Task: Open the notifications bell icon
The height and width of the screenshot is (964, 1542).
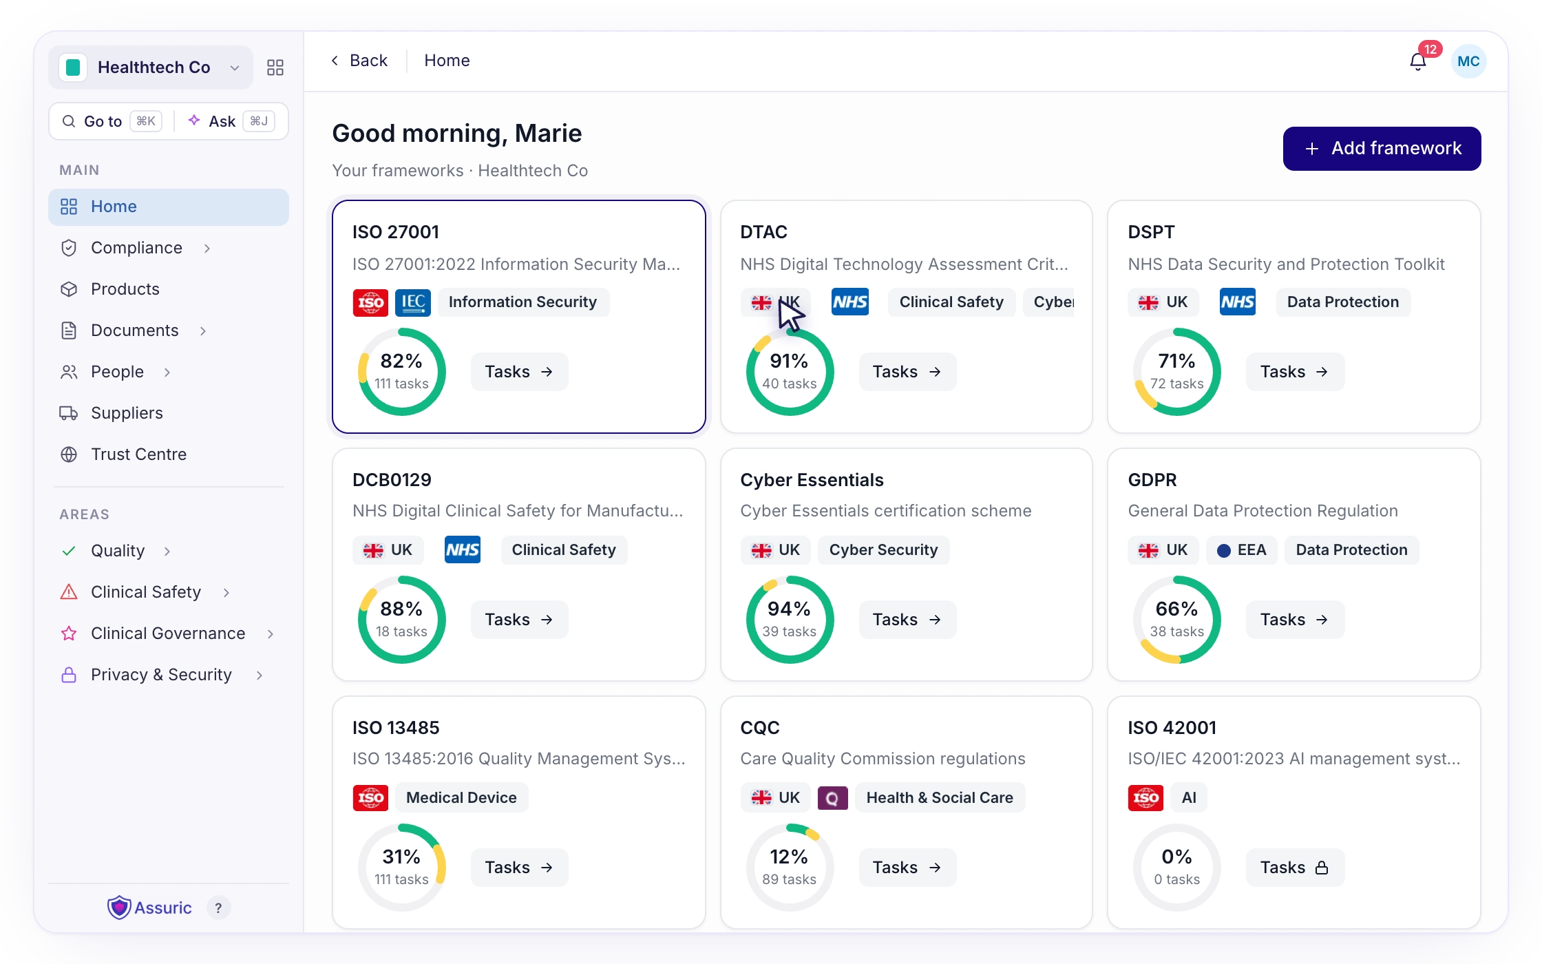Action: click(x=1417, y=61)
